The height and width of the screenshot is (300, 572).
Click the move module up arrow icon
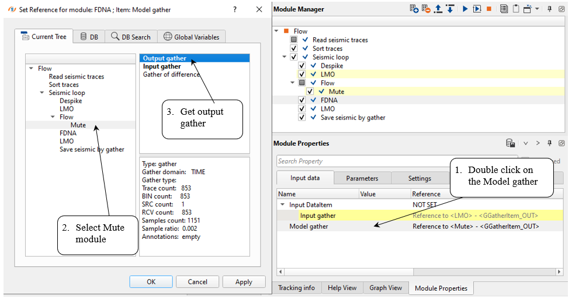coord(438,9)
